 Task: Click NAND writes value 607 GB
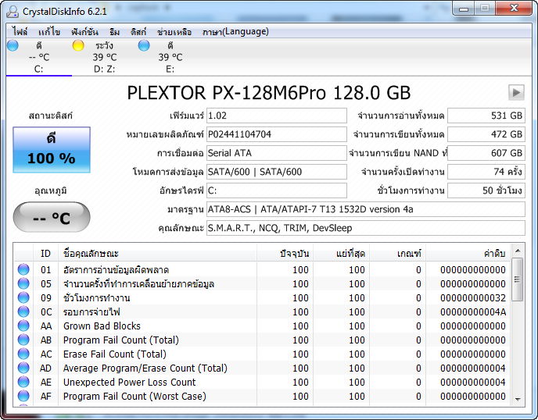tap(486, 153)
